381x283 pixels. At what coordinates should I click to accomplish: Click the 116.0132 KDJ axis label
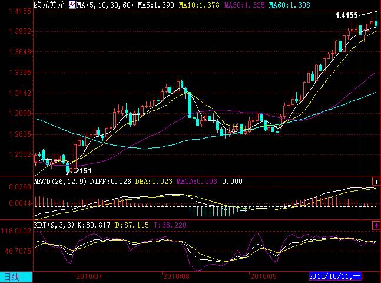click(16, 231)
